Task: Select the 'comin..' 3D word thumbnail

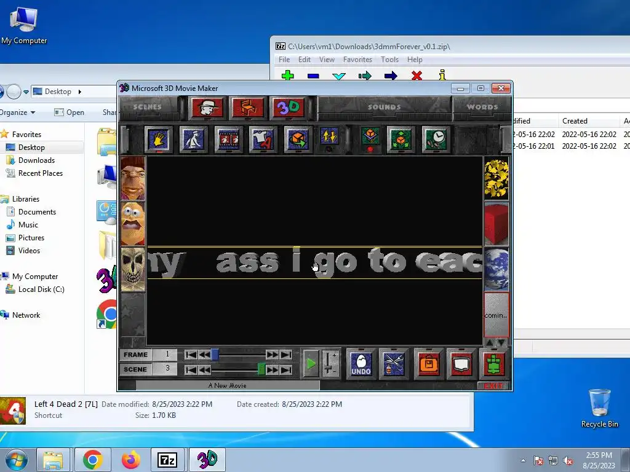Action: [x=496, y=315]
